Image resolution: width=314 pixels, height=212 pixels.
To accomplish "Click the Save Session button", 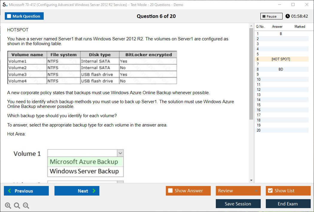I will [x=238, y=204].
